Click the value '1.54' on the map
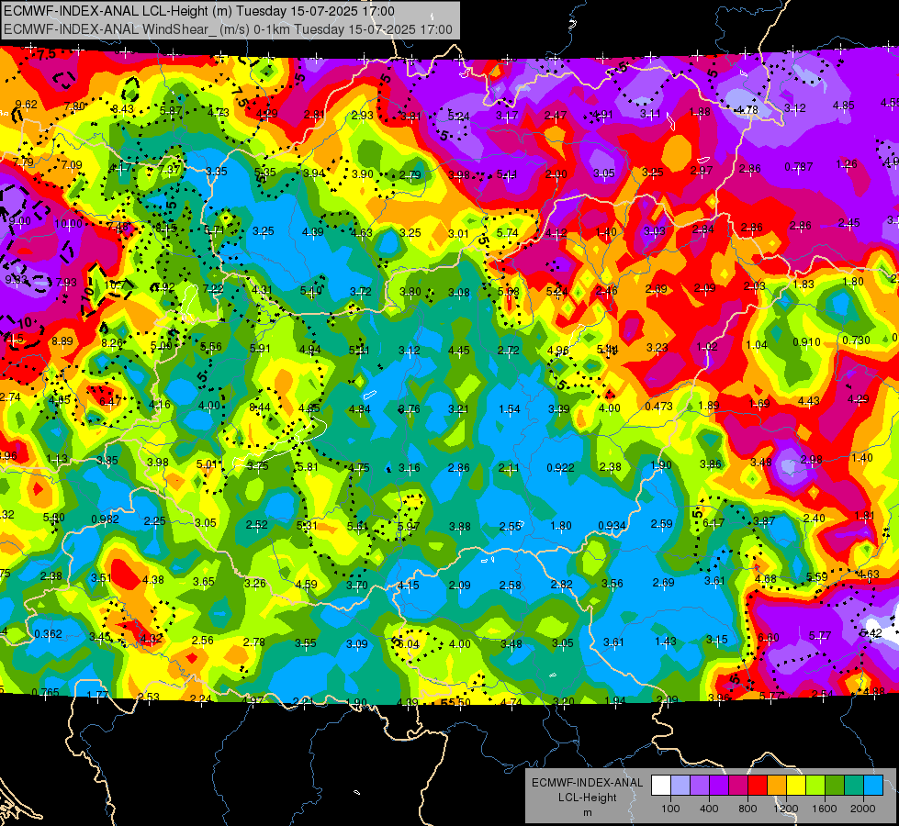 (509, 409)
